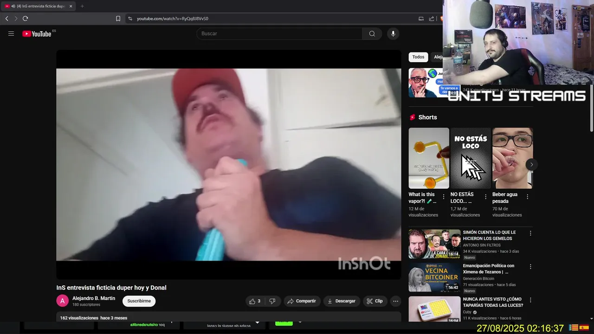This screenshot has height=334, width=594.
Task: Open the YouTube hamburger guide menu
Action: click(11, 33)
